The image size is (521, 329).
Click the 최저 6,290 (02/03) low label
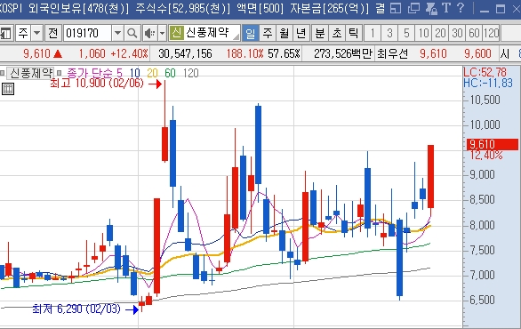pos(76,309)
